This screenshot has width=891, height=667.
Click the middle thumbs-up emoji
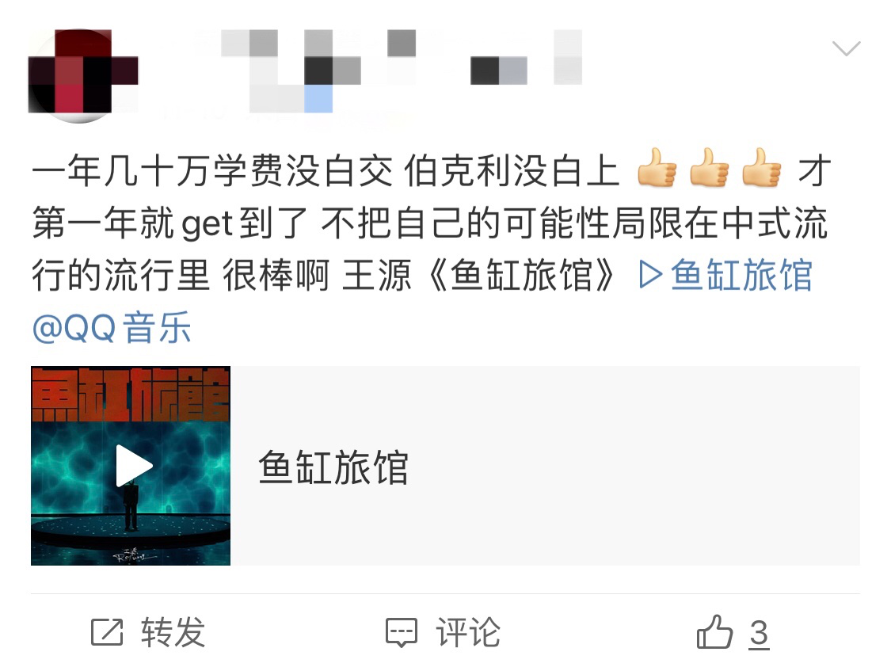(x=709, y=168)
